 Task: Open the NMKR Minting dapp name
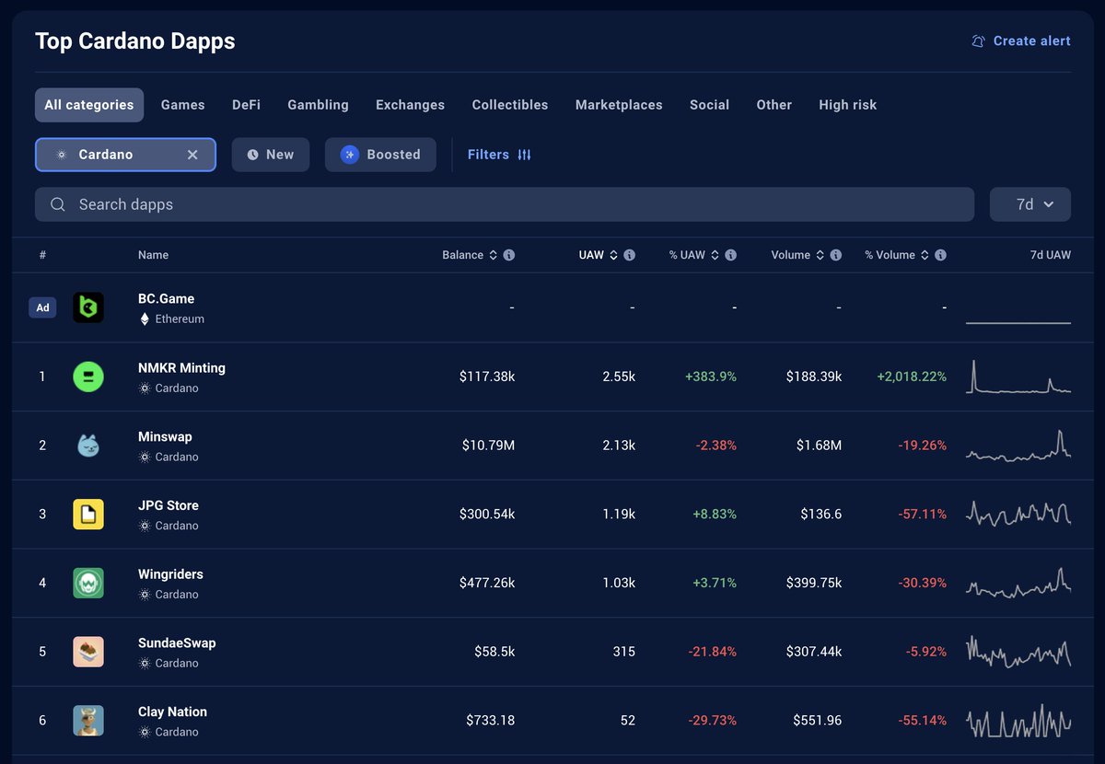[x=181, y=368]
